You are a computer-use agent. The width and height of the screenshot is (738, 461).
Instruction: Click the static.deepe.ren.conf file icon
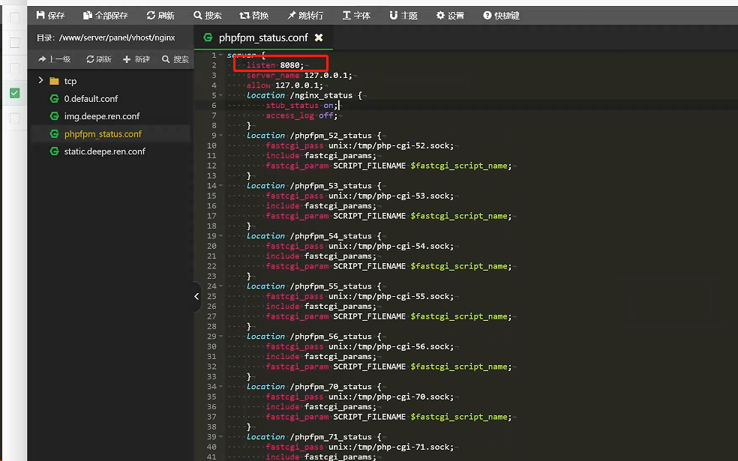[55, 151]
